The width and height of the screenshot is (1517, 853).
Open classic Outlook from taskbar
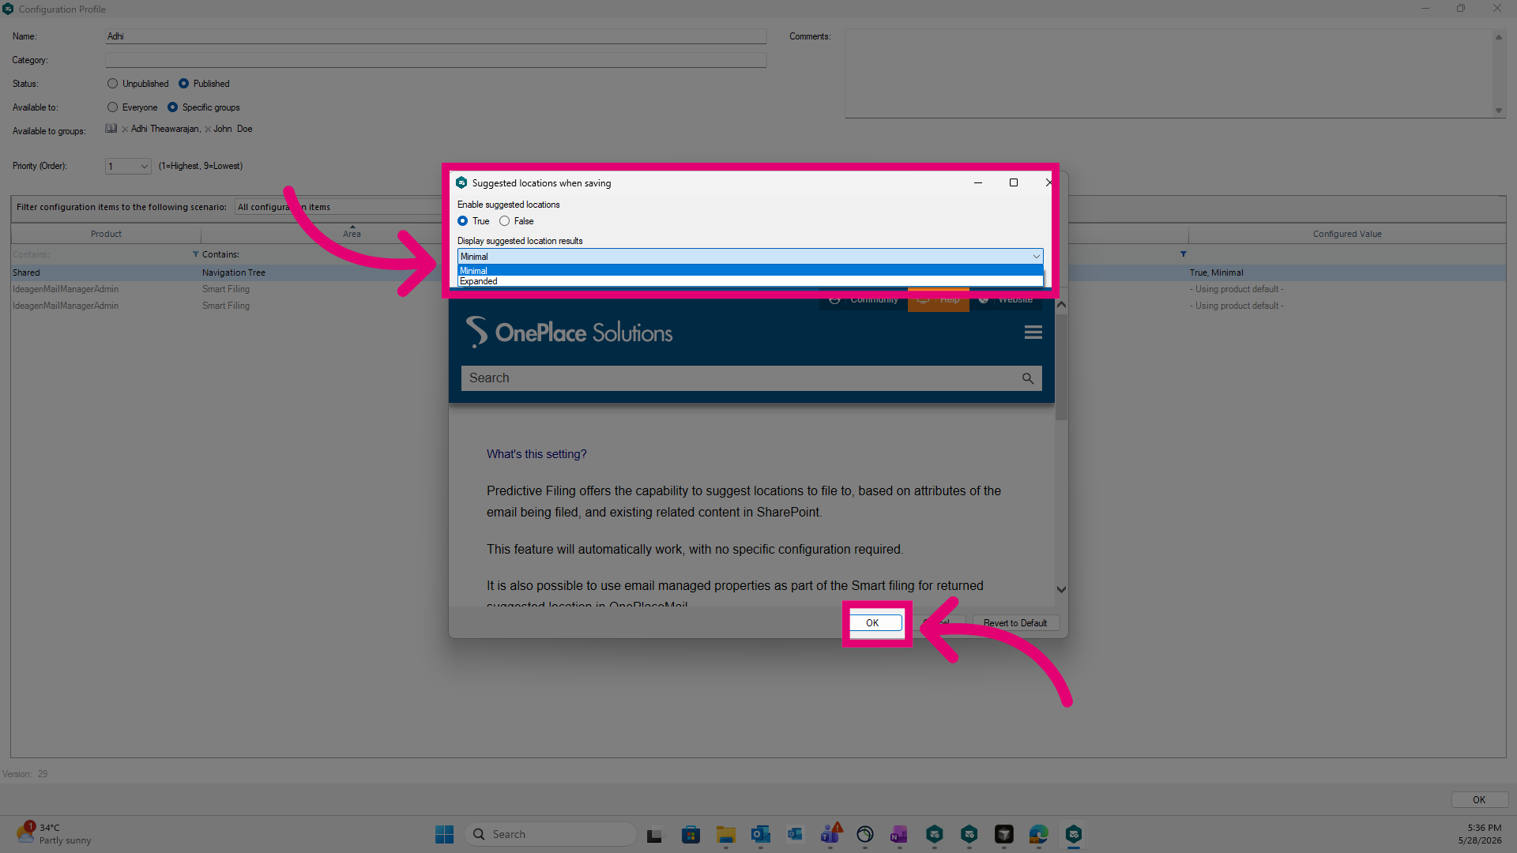(x=760, y=835)
